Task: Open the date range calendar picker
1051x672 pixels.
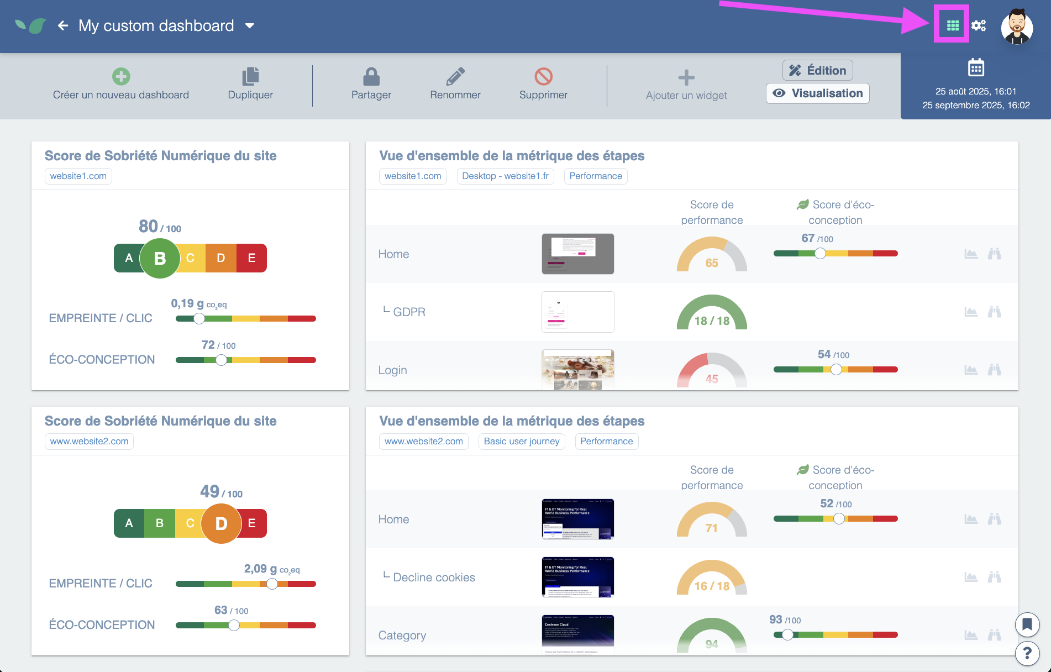Action: click(x=976, y=68)
